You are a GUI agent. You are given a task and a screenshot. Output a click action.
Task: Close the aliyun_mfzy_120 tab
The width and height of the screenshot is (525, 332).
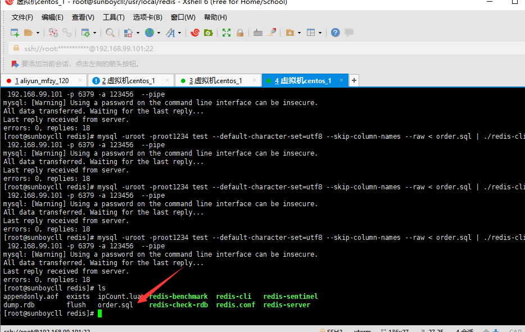pos(80,80)
